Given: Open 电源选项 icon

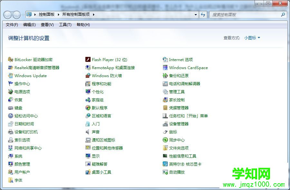Looking at the screenshot, I should 11,92.
